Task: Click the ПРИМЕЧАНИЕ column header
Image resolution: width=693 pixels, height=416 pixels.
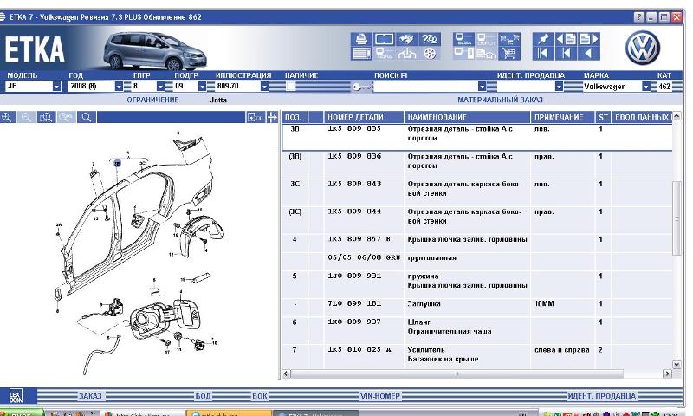Action: click(562, 117)
